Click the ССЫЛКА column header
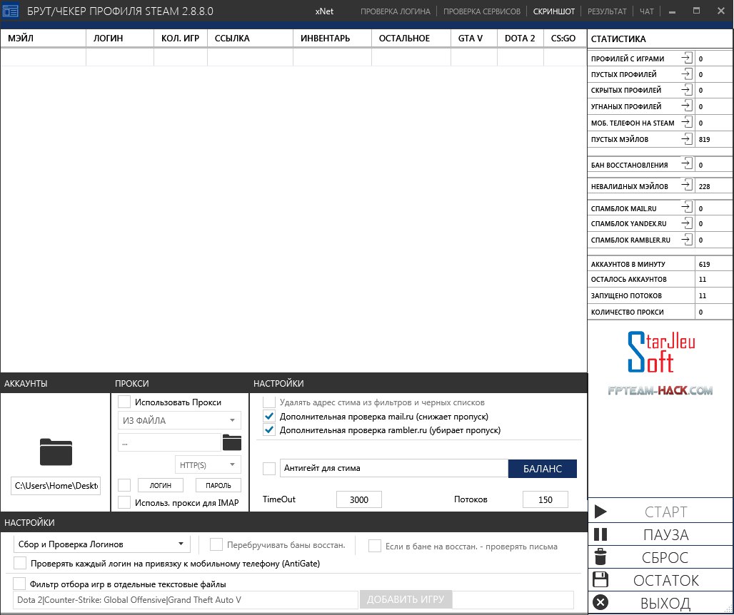This screenshot has height=615, width=734. [x=250, y=39]
